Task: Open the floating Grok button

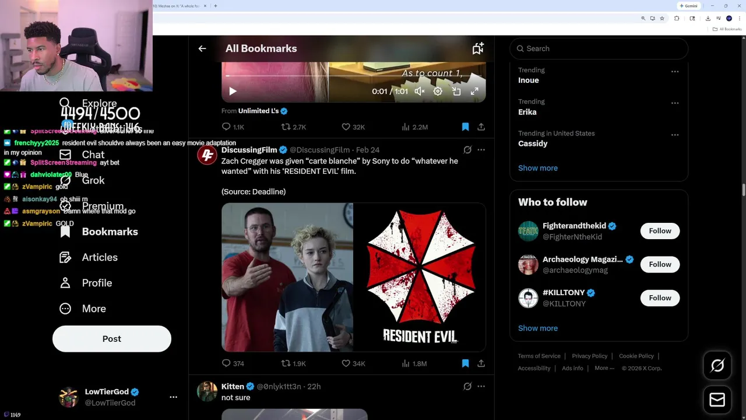Action: tap(717, 366)
